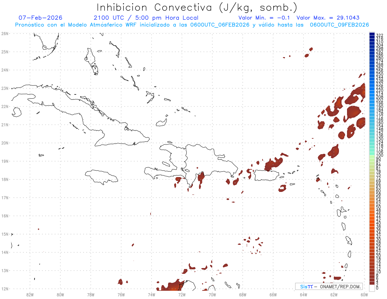Image resolution: width=387 pixels, height=299 pixels.
Task: Click the "0600UTC_09FEB2026" valid-until time
Action: coord(339,25)
